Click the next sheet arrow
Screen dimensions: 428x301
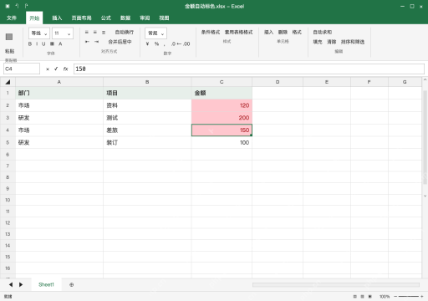(x=21, y=284)
